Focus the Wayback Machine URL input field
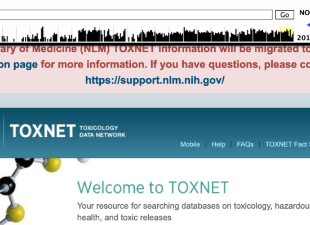The width and height of the screenshot is (310, 225). [x=136, y=15]
